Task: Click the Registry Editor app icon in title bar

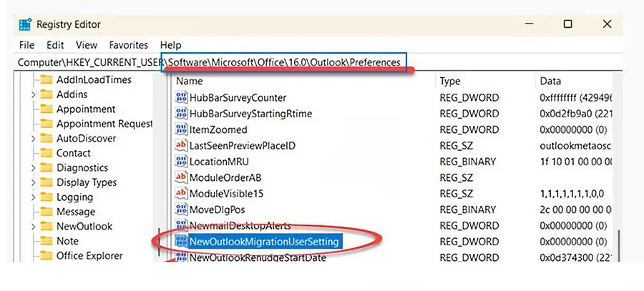Action: tap(25, 24)
